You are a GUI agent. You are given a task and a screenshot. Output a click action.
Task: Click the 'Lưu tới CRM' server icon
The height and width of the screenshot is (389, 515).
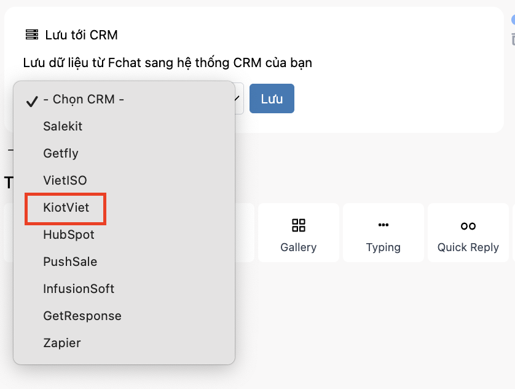point(32,34)
